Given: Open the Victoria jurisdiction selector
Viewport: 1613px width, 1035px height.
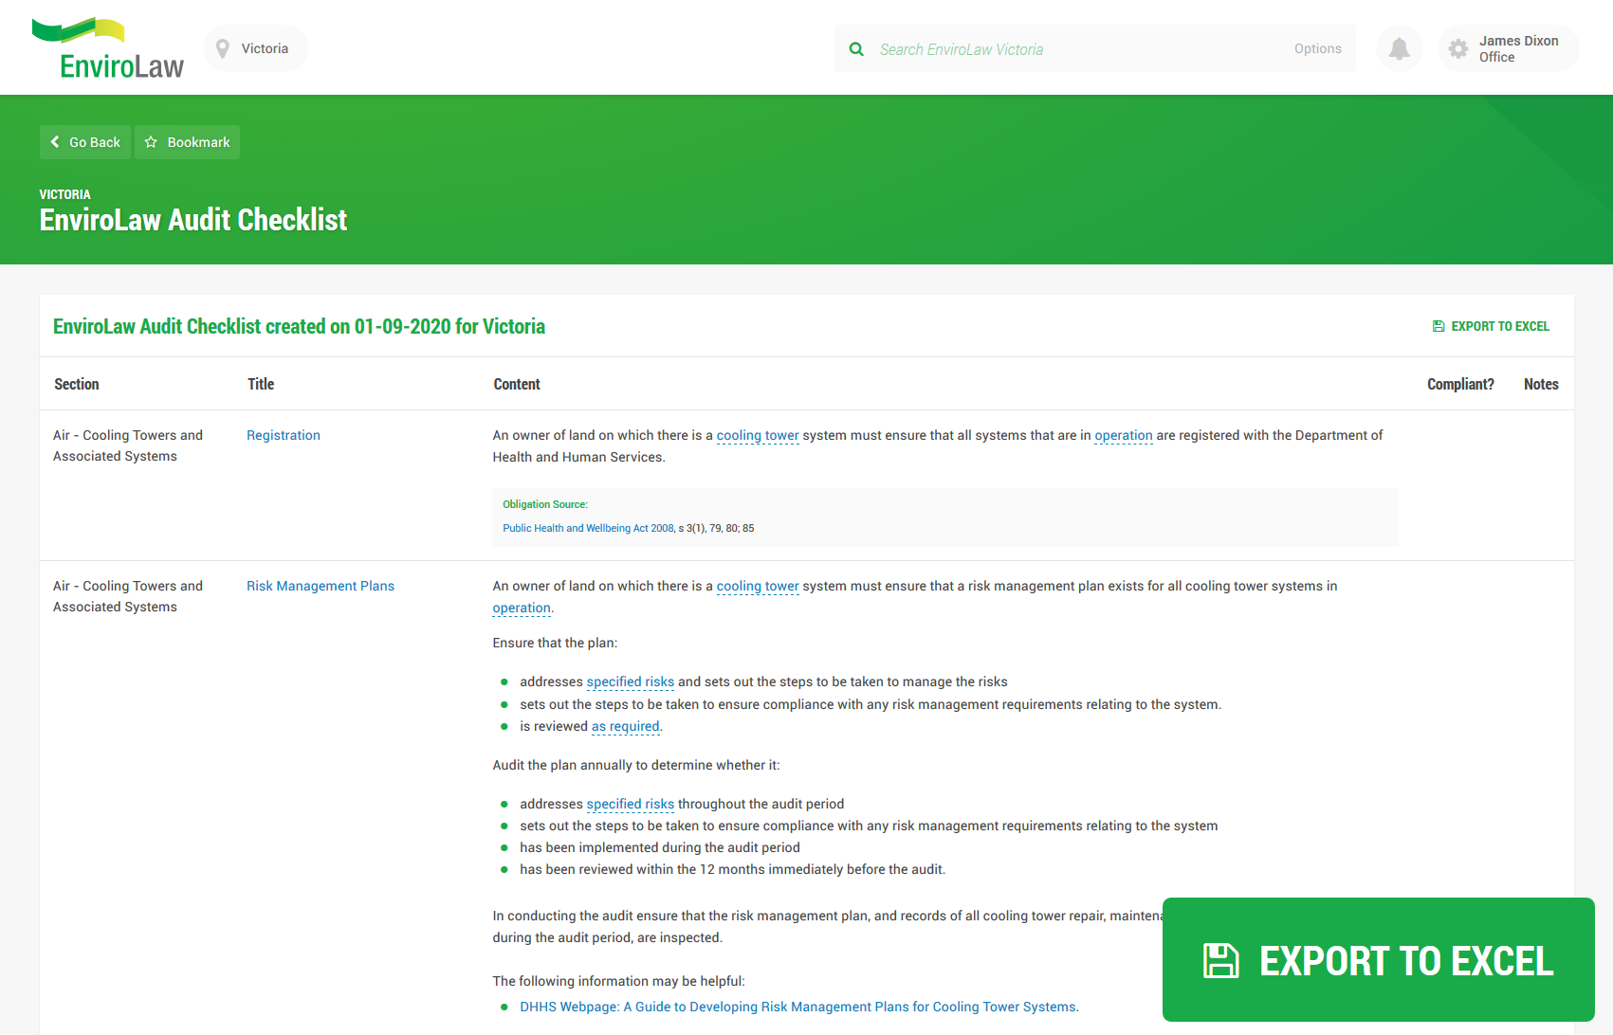Looking at the screenshot, I should pos(255,48).
